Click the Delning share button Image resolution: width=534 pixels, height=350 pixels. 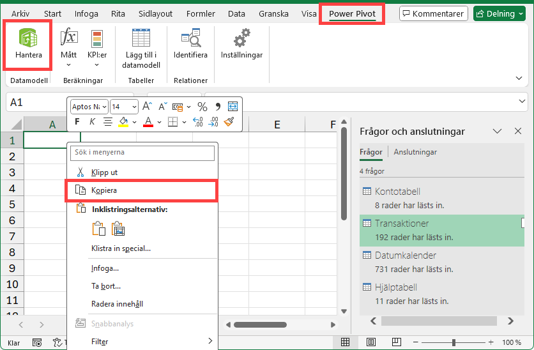(500, 13)
